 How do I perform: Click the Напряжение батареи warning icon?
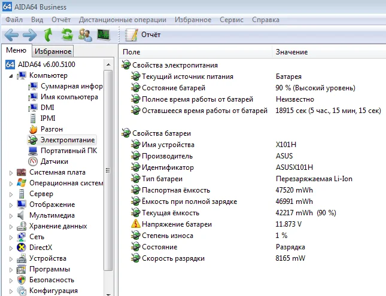pos(136,224)
